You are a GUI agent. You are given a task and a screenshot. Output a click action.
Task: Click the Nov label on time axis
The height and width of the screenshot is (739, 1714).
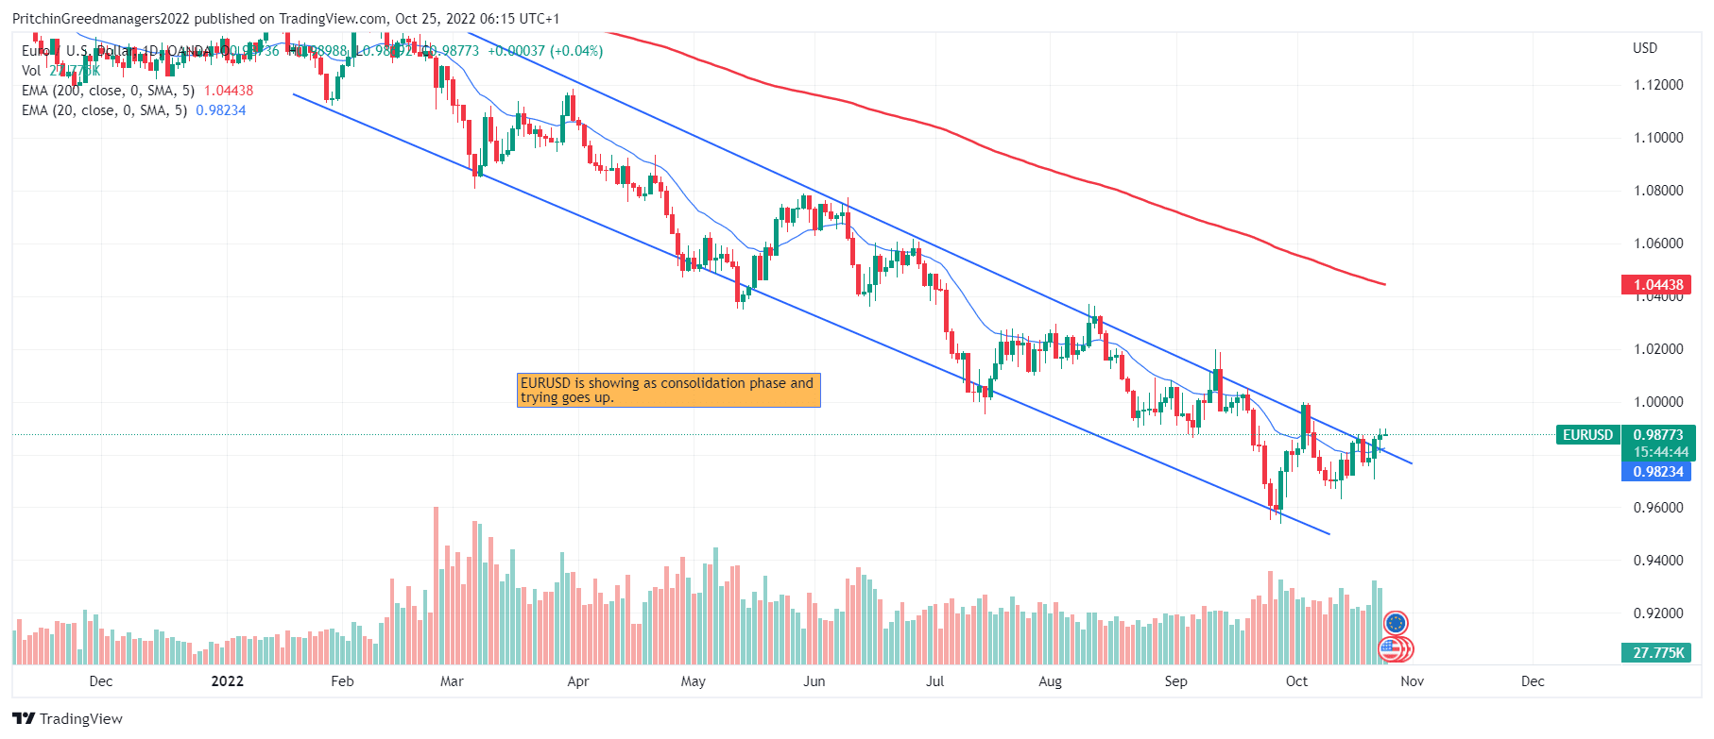[x=1412, y=681]
